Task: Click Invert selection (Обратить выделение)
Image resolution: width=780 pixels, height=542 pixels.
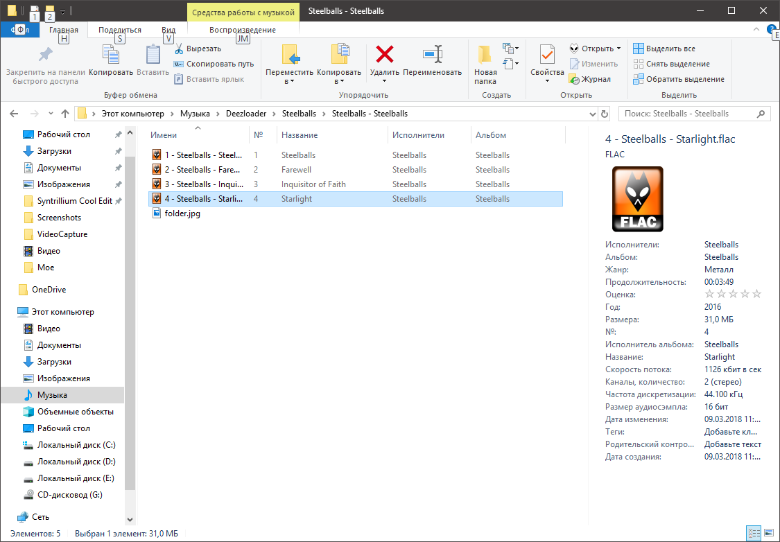Action: click(x=679, y=79)
